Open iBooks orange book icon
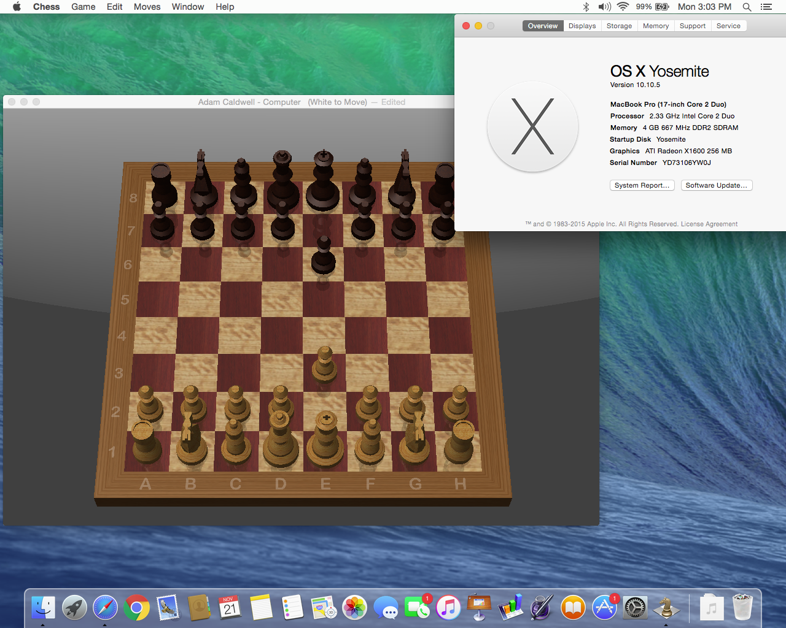Screen dimensions: 786x628 pyautogui.click(x=573, y=608)
